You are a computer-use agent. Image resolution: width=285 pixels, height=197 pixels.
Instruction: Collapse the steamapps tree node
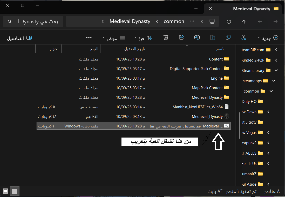pos(274,81)
